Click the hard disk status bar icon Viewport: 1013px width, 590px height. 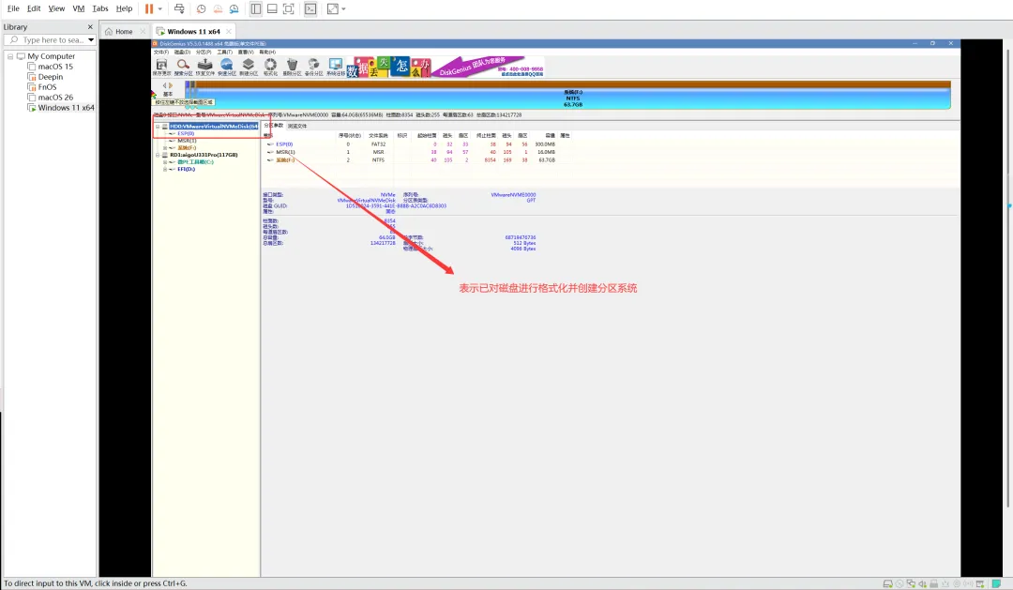point(887,583)
